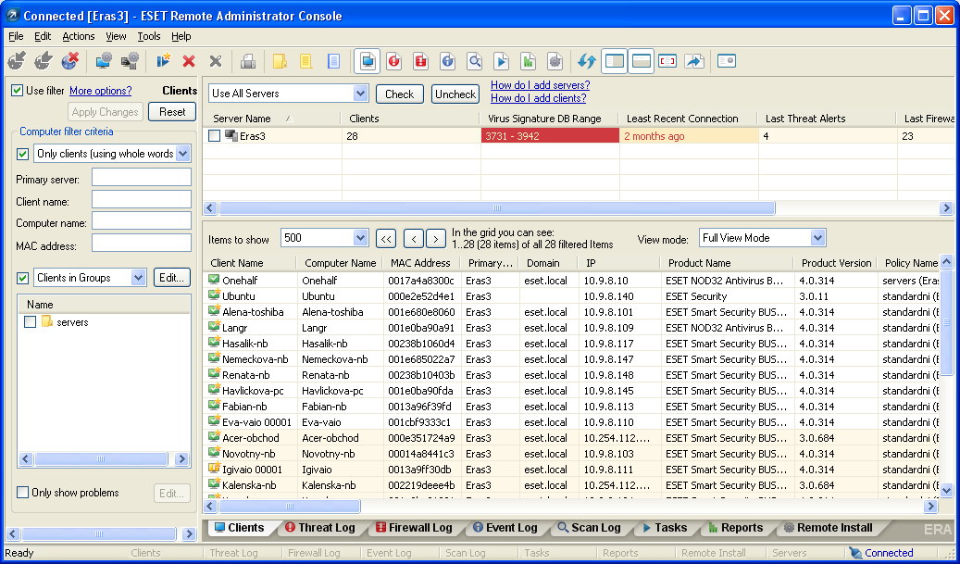Screen dimensions: 960x564
Task: Switch to the Remote Install tab
Action: pyautogui.click(x=828, y=528)
